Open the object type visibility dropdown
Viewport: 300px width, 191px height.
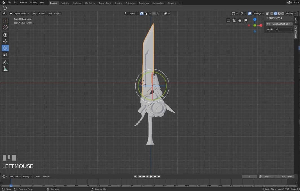(x=243, y=14)
